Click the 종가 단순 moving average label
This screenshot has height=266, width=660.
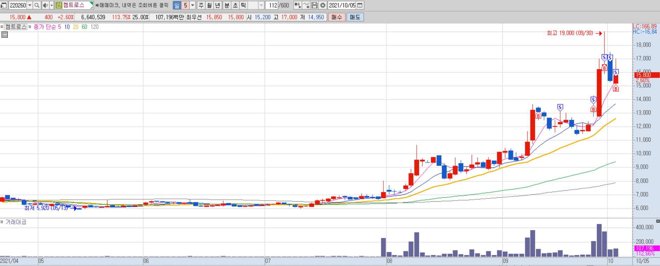pos(45,27)
